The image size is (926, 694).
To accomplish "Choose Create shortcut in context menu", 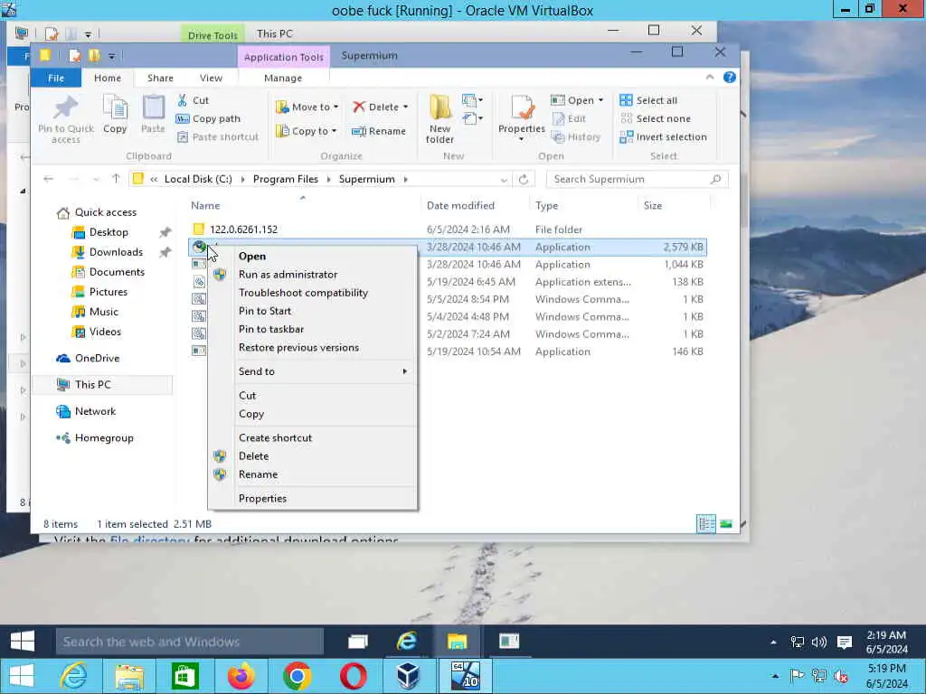I will (275, 438).
